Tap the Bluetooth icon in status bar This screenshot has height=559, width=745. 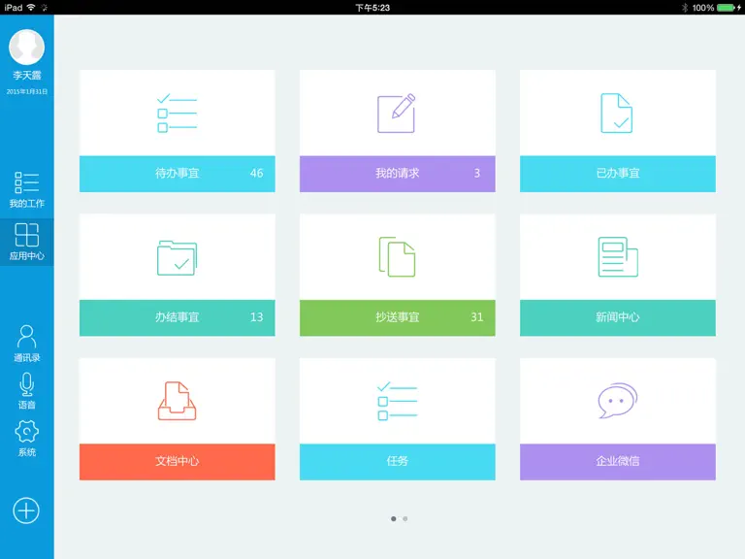pos(685,8)
